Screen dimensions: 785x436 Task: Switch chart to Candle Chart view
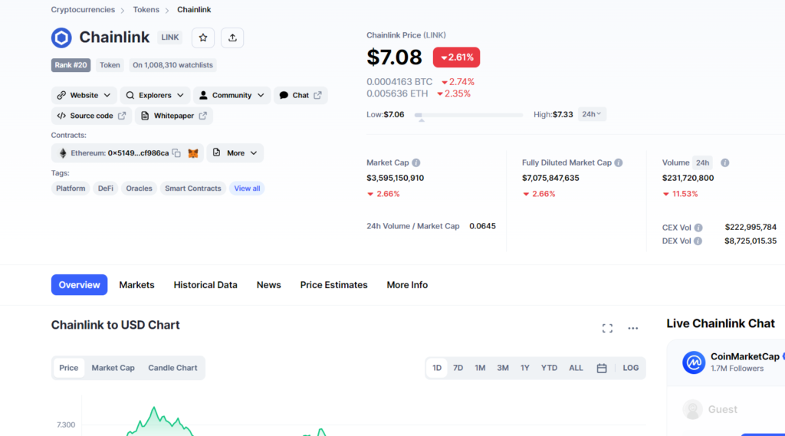[172, 368]
